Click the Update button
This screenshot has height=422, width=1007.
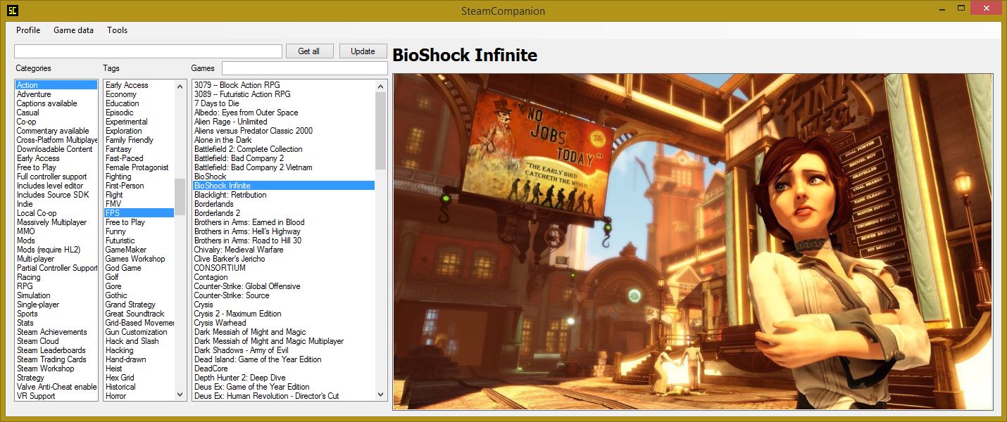[x=363, y=51]
